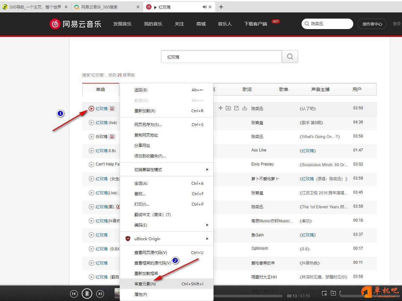The height and width of the screenshot is (301, 402).
Task: Switch to 360导航 browser tab
Action: click(35, 7)
